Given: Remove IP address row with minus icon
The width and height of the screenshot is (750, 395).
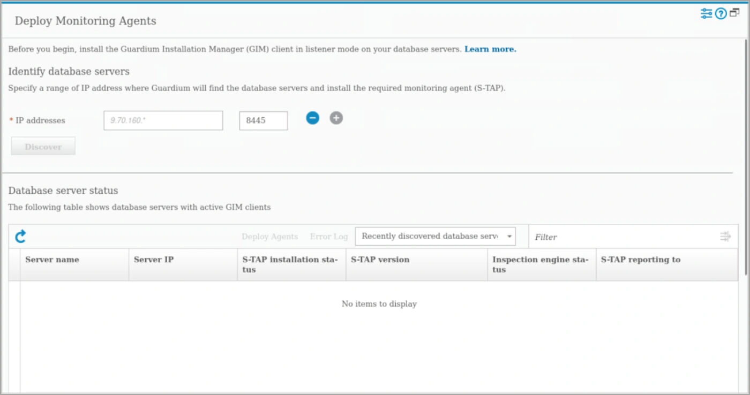Looking at the screenshot, I should coord(313,118).
